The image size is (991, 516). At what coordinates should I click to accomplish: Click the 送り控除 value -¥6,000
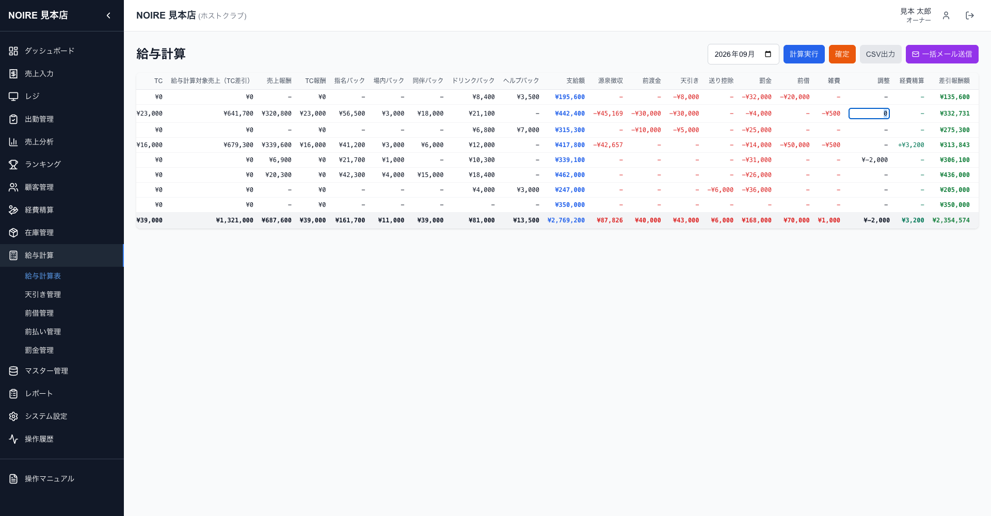coord(720,190)
